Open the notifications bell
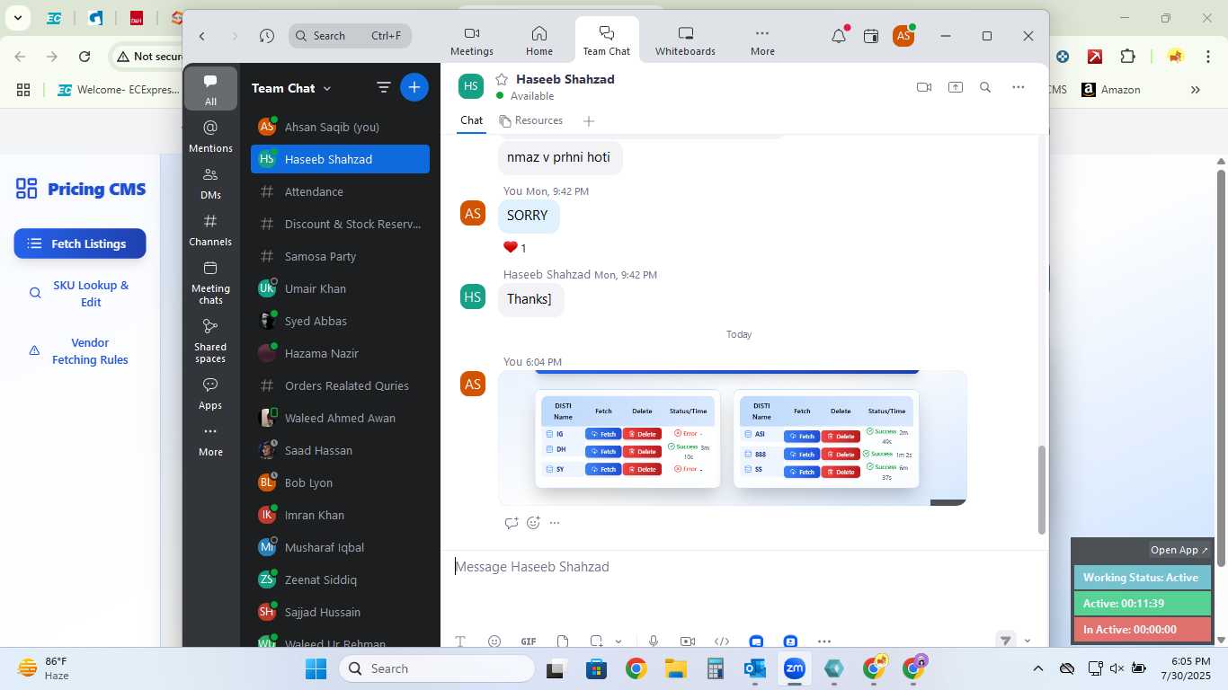The image size is (1228, 690). coord(839,36)
